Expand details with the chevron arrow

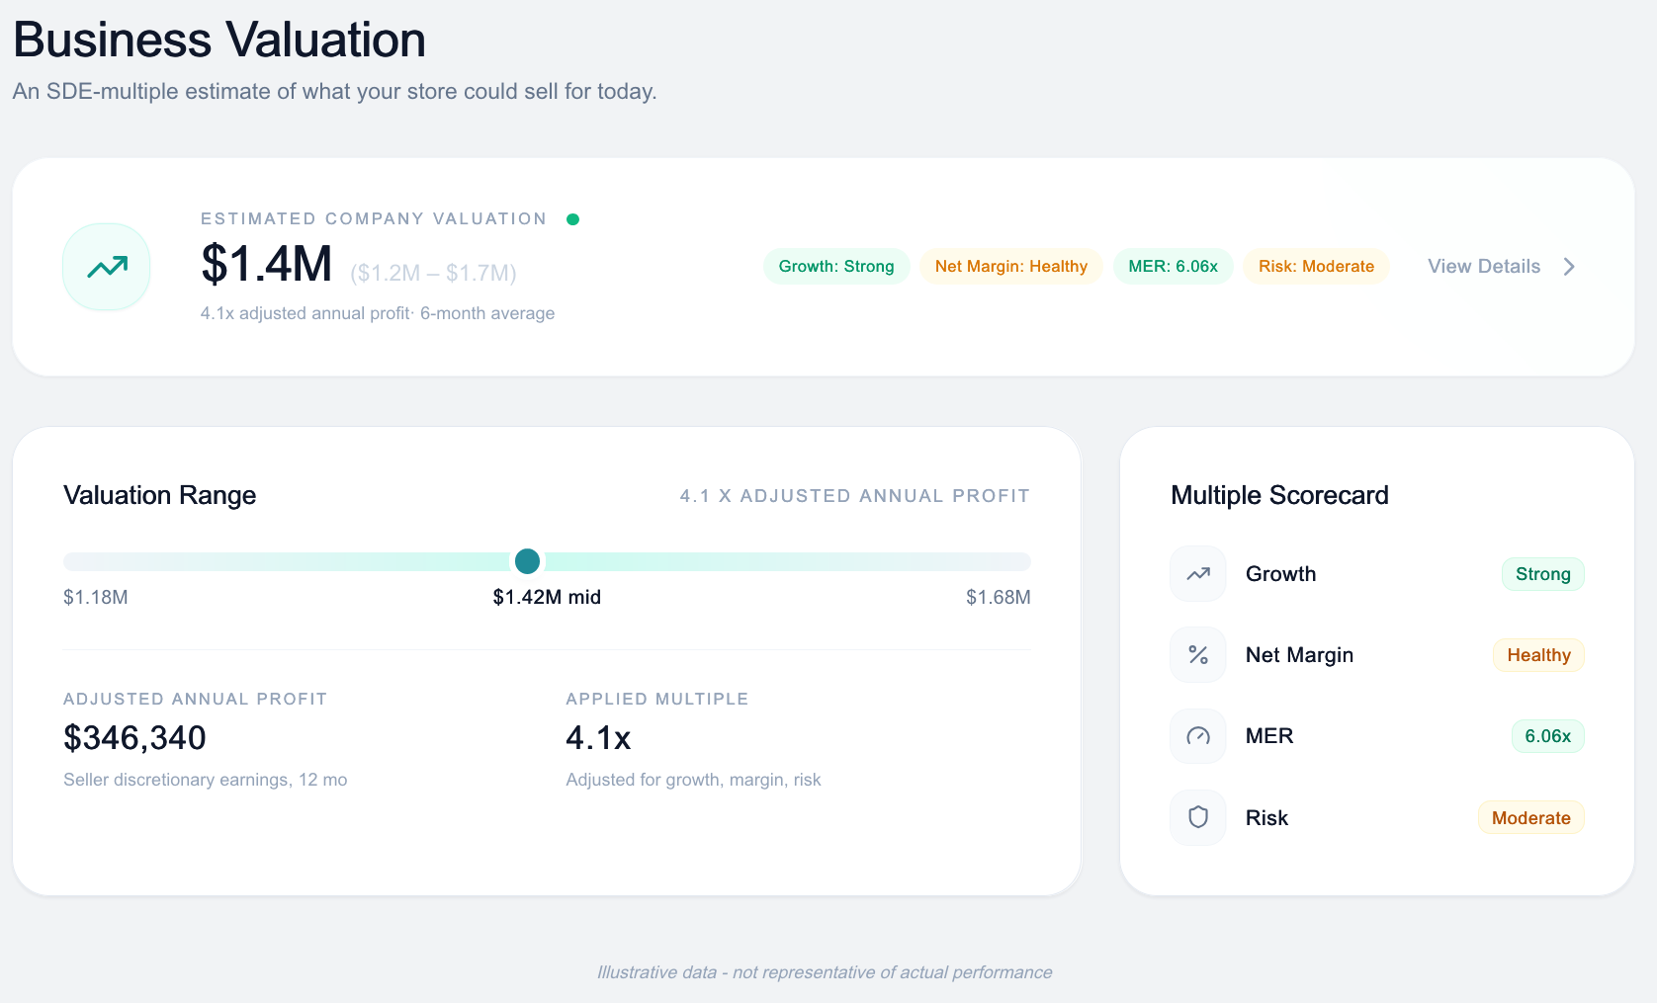point(1569,267)
